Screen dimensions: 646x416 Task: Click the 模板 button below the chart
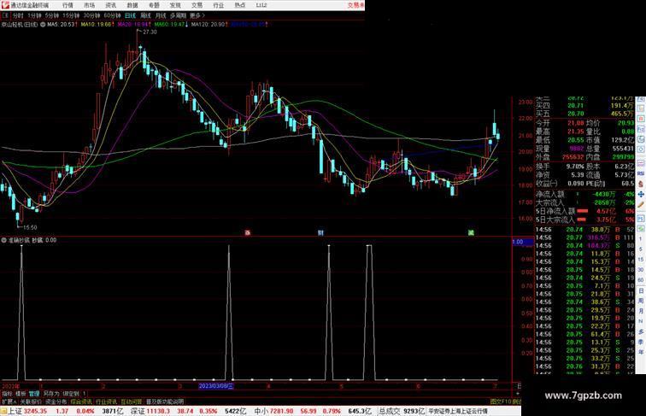(x=21, y=394)
